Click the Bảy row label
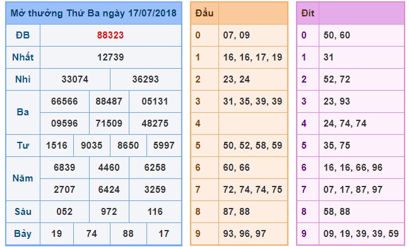The height and width of the screenshot is (247, 409). click(x=23, y=234)
